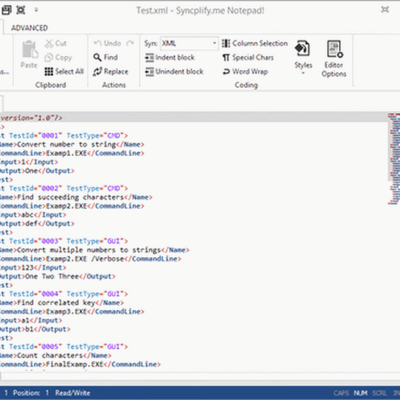Click the Select All grid icon
The width and height of the screenshot is (400, 400).
tap(48, 71)
